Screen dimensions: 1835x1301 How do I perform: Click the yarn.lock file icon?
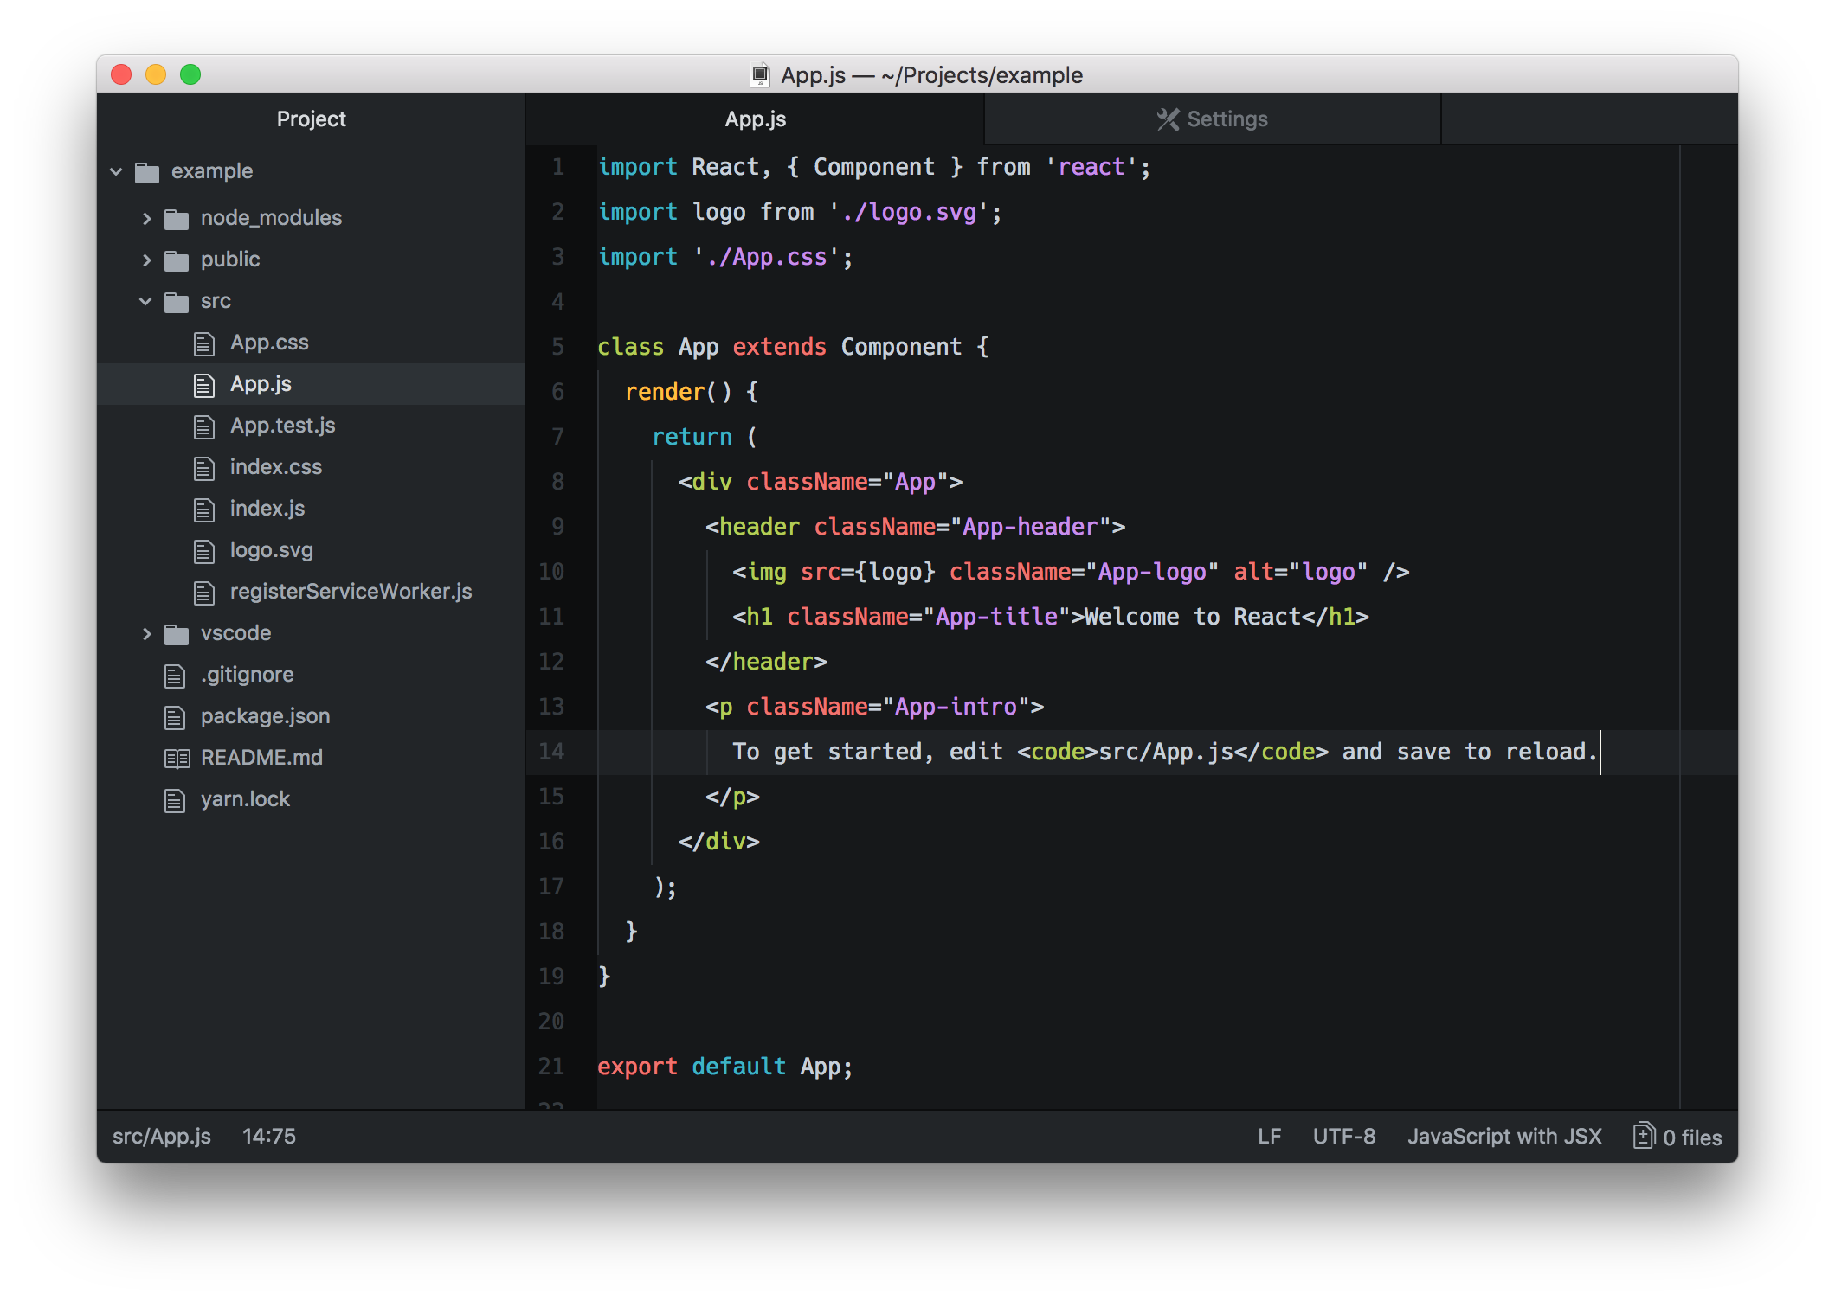click(x=175, y=801)
